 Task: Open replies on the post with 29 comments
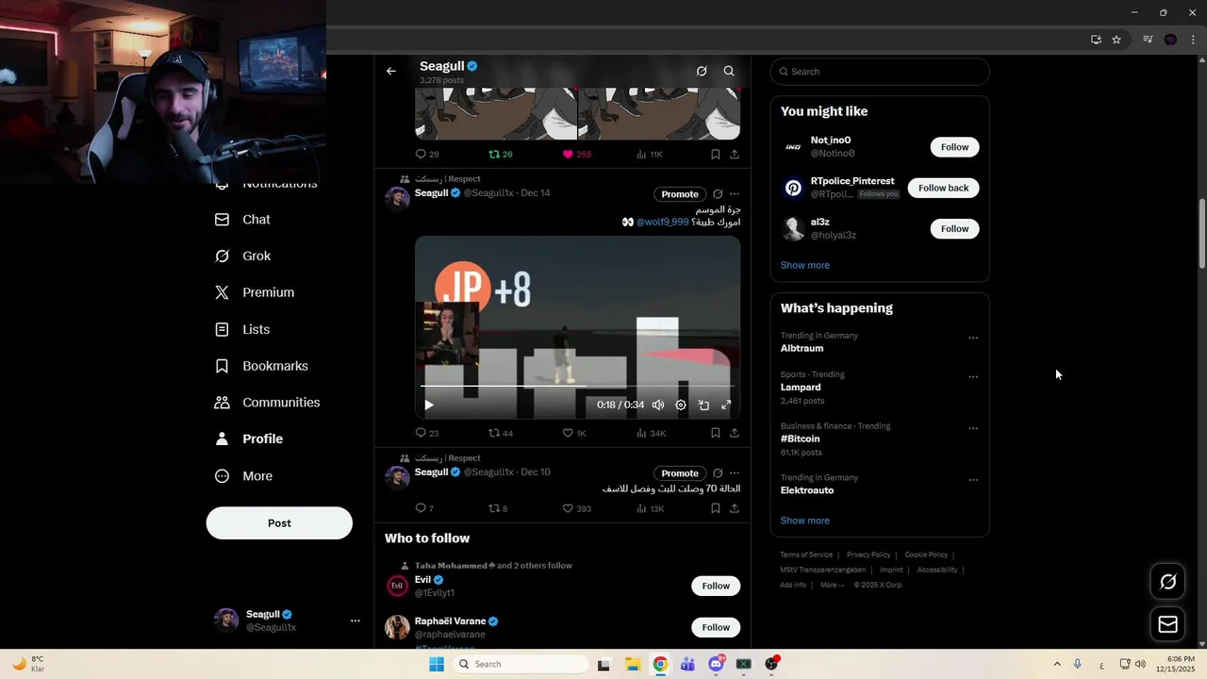click(x=427, y=154)
